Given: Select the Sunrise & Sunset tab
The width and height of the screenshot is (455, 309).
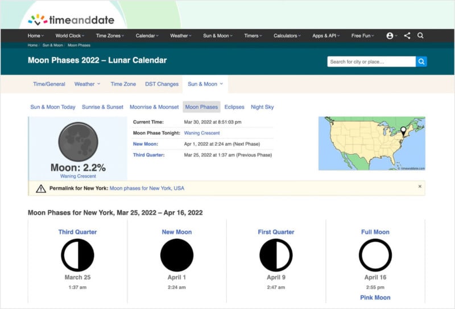Looking at the screenshot, I should 102,107.
